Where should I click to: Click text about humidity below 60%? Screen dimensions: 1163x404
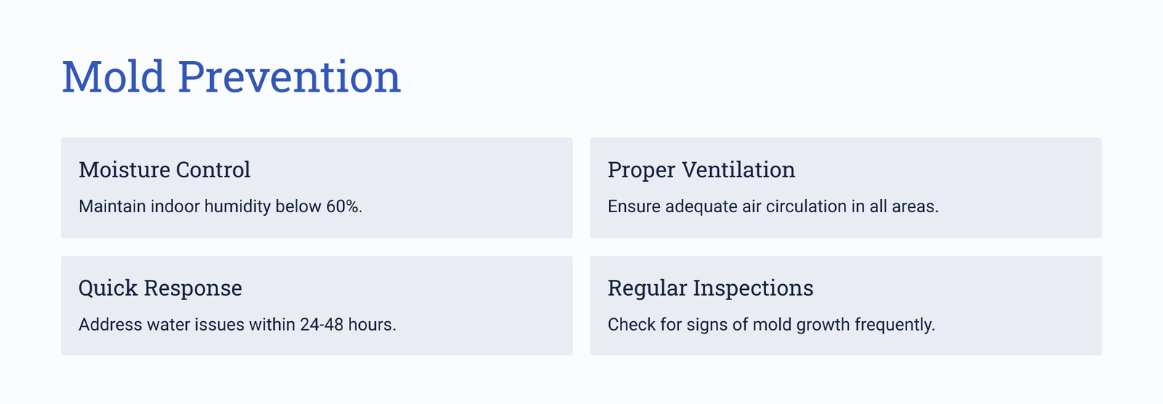[220, 206]
